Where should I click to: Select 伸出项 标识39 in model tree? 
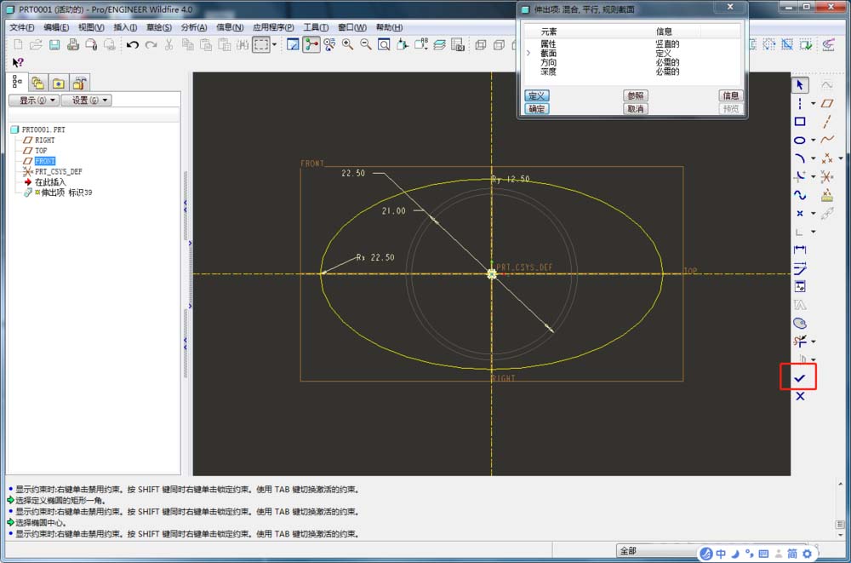[x=66, y=192]
